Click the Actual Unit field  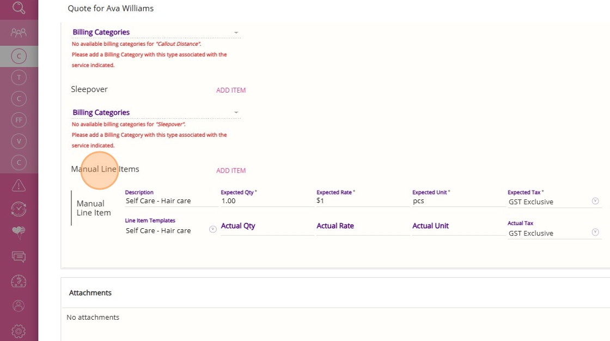(x=458, y=226)
